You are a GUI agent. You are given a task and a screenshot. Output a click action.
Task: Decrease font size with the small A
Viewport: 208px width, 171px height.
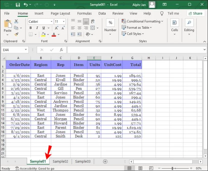click(63, 28)
